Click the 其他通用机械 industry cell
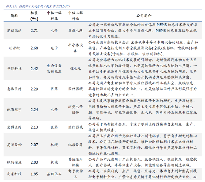The width and height of the screenshot is (205, 182). pos(76,162)
